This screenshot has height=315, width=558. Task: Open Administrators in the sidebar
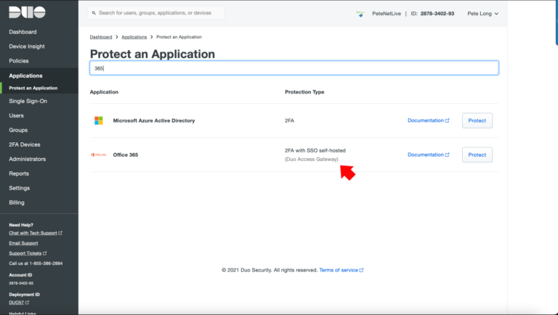[28, 159]
